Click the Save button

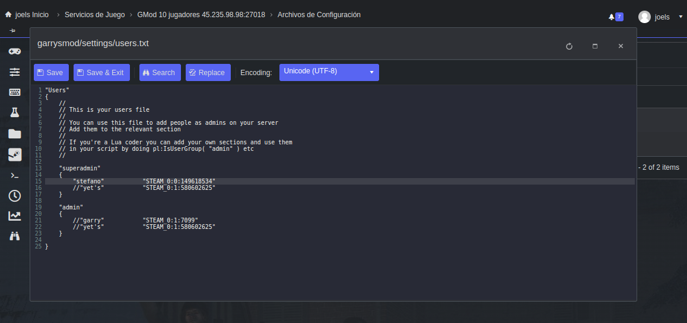(51, 73)
